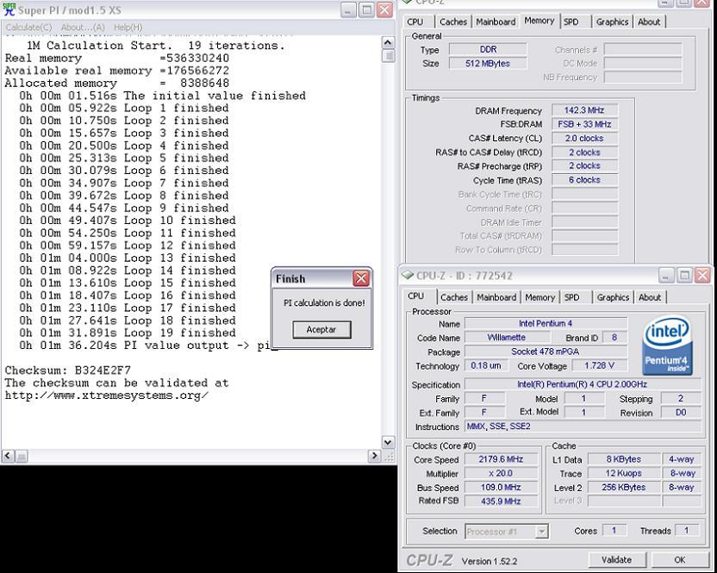Open SPD tab in upper CPU-Z window
Screen dimensions: 717x573
click(570, 22)
